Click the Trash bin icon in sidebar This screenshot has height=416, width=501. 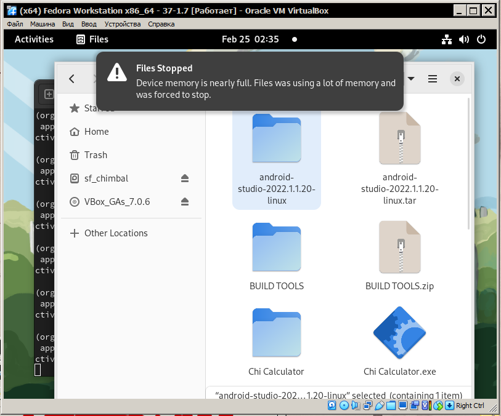point(75,155)
